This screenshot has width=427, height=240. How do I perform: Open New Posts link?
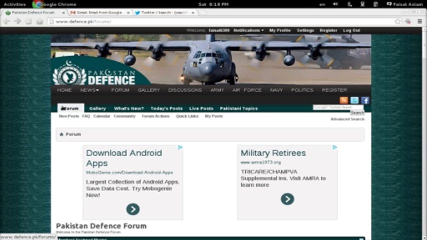click(x=69, y=116)
